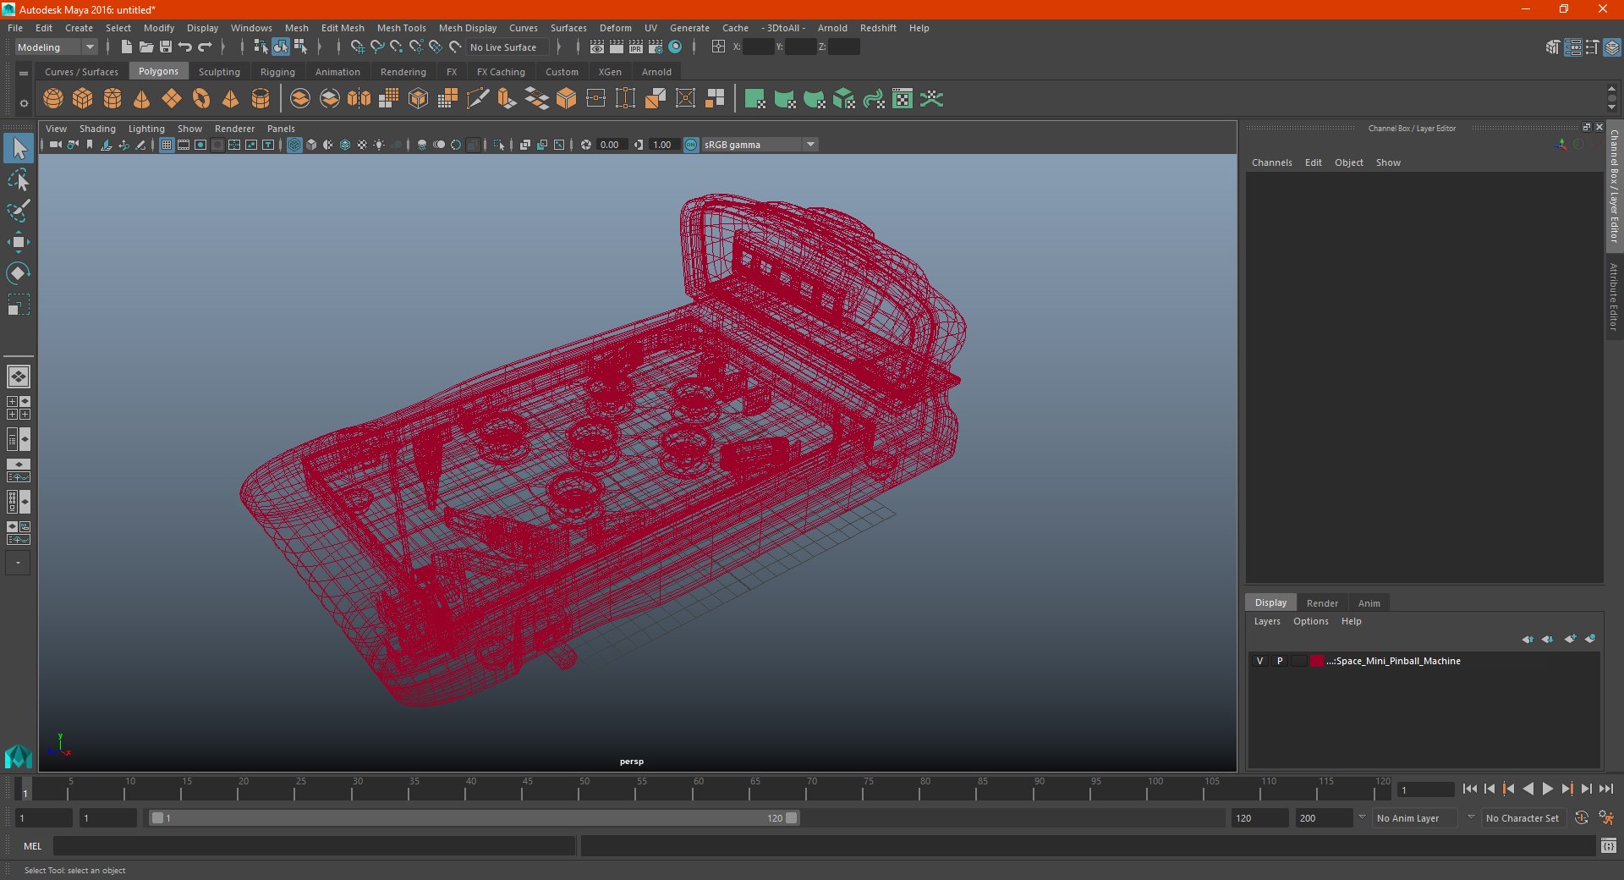This screenshot has height=880, width=1624.
Task: Toggle playback P box of pinball layer
Action: pyautogui.click(x=1280, y=661)
